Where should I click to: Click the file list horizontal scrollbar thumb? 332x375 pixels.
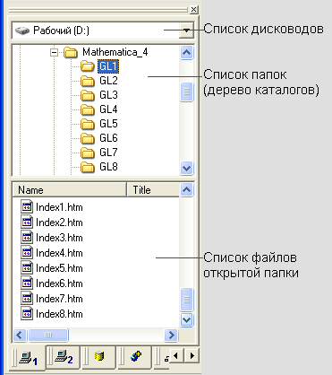[48, 335]
